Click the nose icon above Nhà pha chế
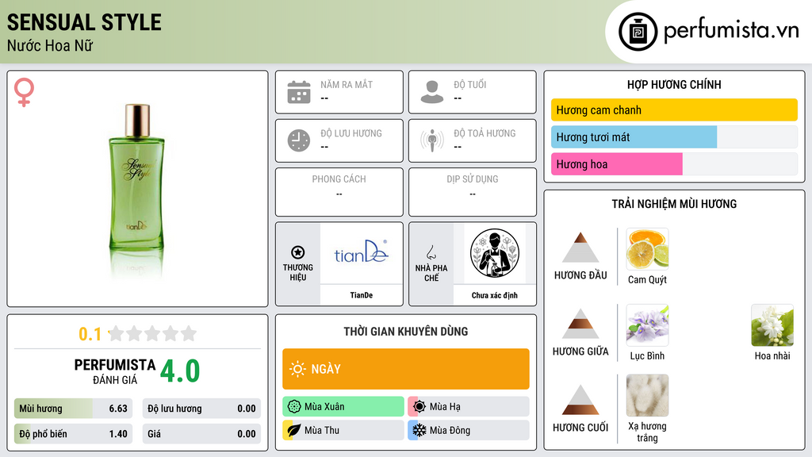The width and height of the screenshot is (812, 457). coord(431,252)
